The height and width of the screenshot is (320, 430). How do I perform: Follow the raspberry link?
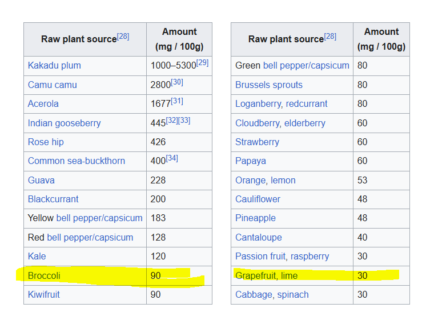pyautogui.click(x=310, y=257)
